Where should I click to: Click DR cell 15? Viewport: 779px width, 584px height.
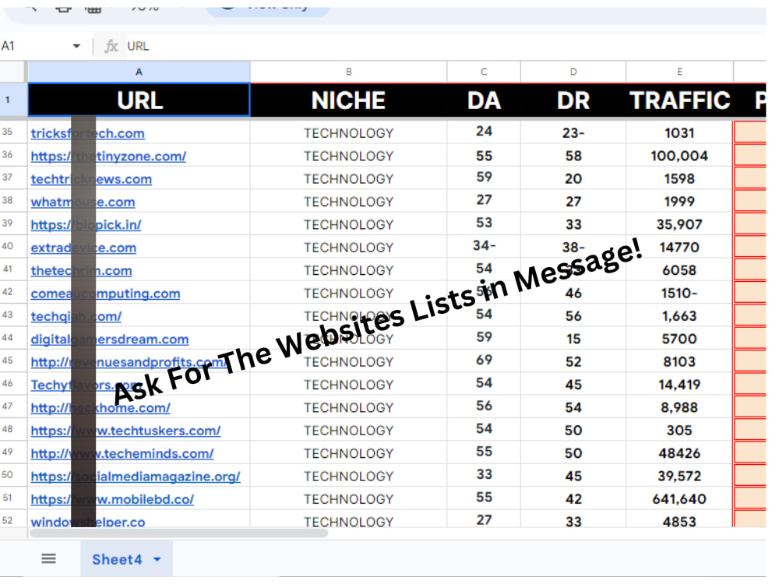[573, 339]
